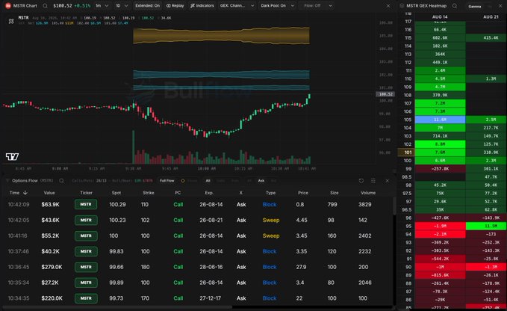Start chart Replay mode
This screenshot has height=311, width=507.
point(175,6)
